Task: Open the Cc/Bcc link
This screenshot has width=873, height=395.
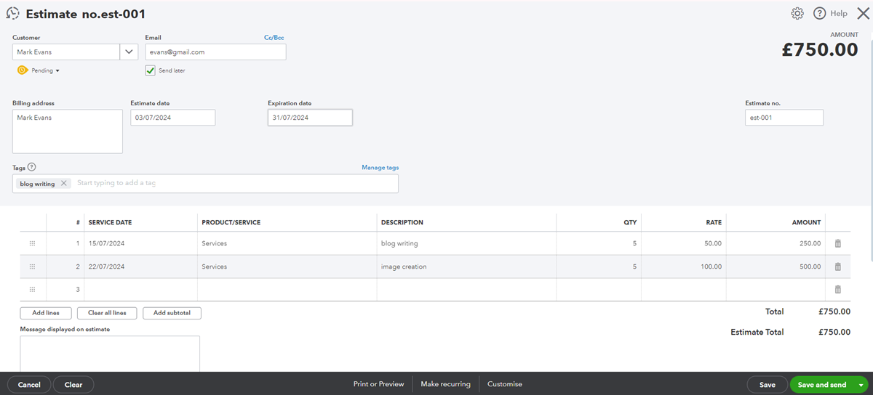Action: pos(274,38)
